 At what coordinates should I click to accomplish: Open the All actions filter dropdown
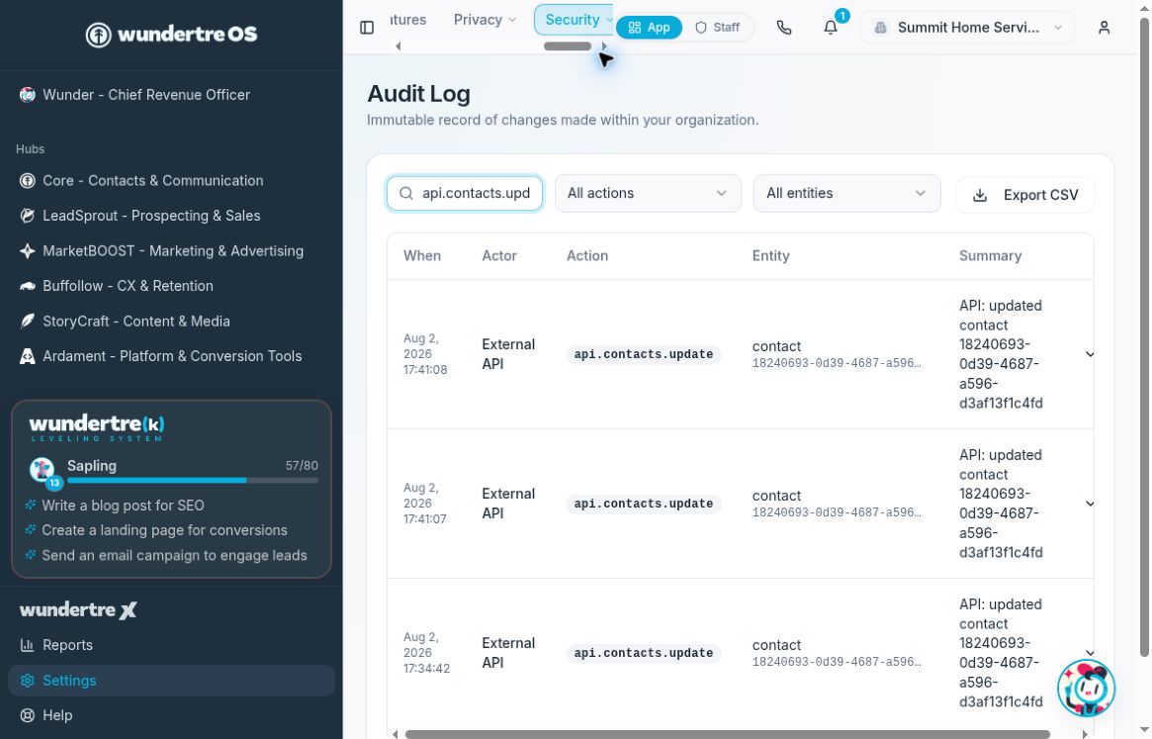coord(648,193)
